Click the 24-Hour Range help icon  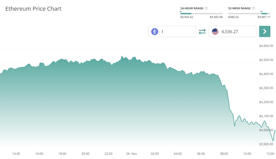pos(206,8)
